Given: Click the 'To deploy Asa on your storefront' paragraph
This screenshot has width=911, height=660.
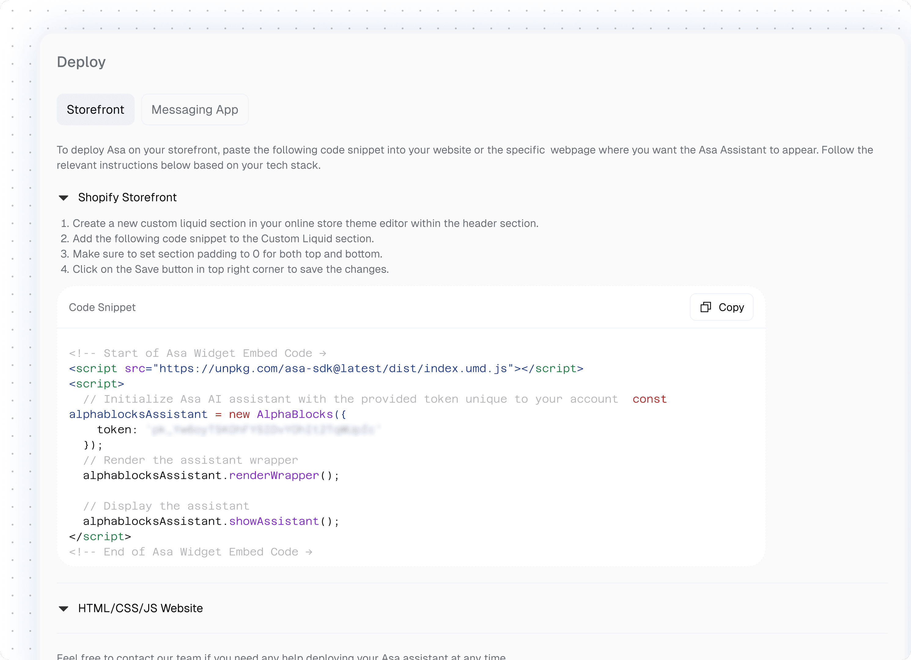Looking at the screenshot, I should pyautogui.click(x=465, y=157).
